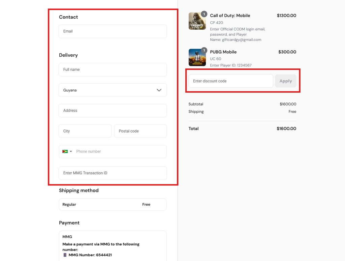
Task: Select the Regular free shipping method
Action: pos(113,204)
